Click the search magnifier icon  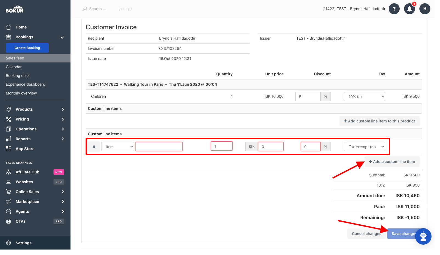tap(85, 9)
